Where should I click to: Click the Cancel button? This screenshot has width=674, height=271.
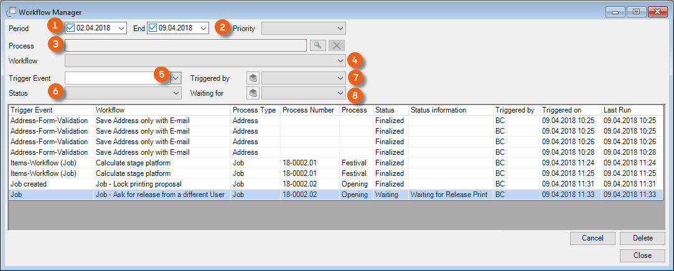pos(593,238)
